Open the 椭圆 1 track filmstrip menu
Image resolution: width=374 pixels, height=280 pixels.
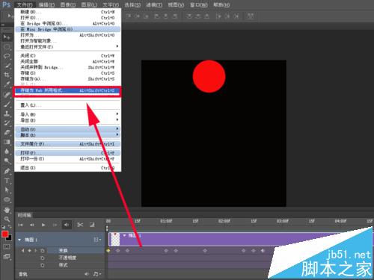click(x=97, y=240)
